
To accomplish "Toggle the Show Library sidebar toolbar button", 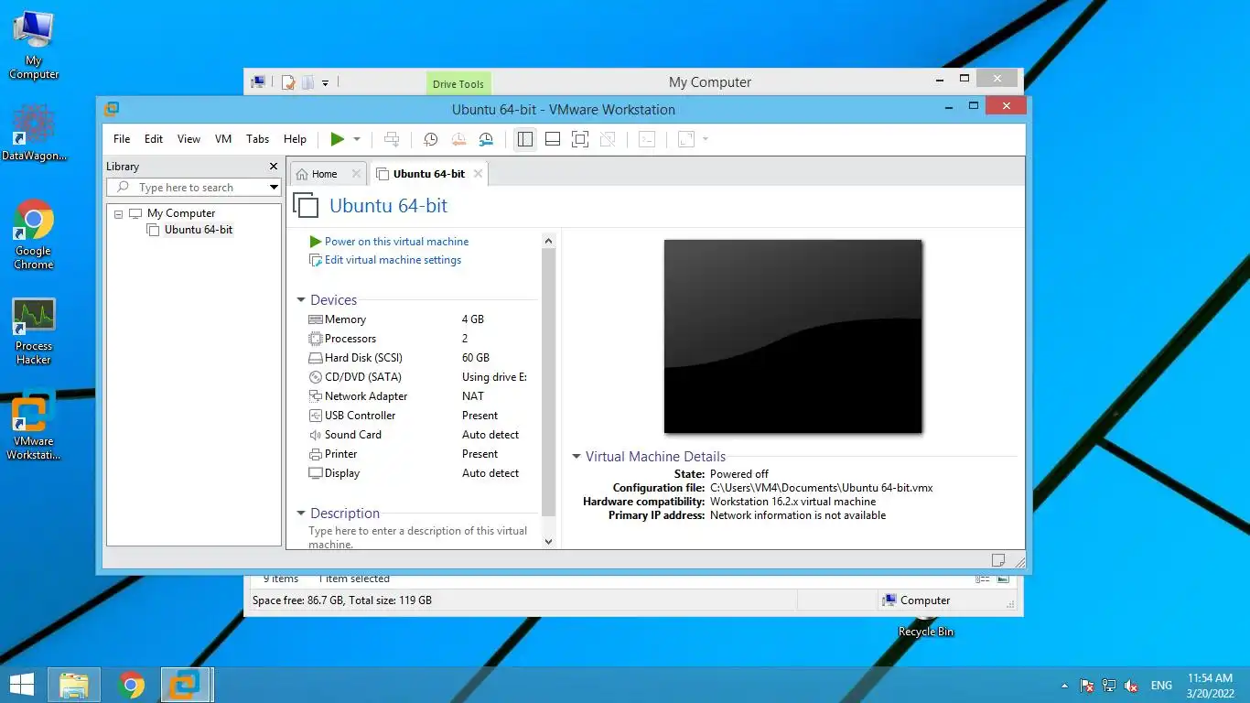I will [x=524, y=139].
